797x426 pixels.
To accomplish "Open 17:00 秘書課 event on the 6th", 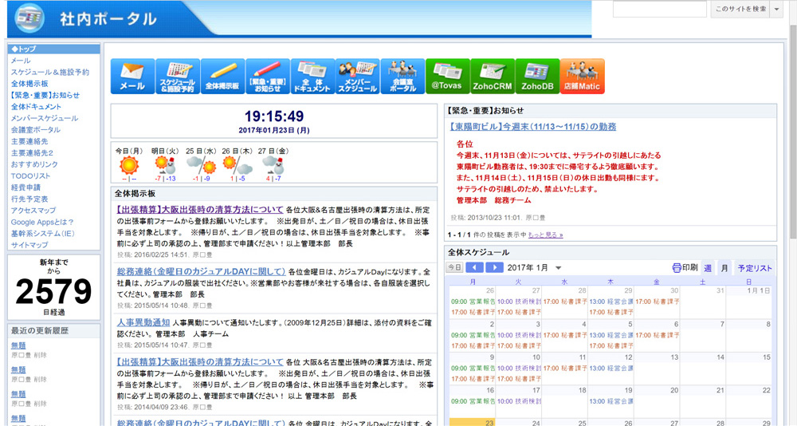I will [658, 335].
